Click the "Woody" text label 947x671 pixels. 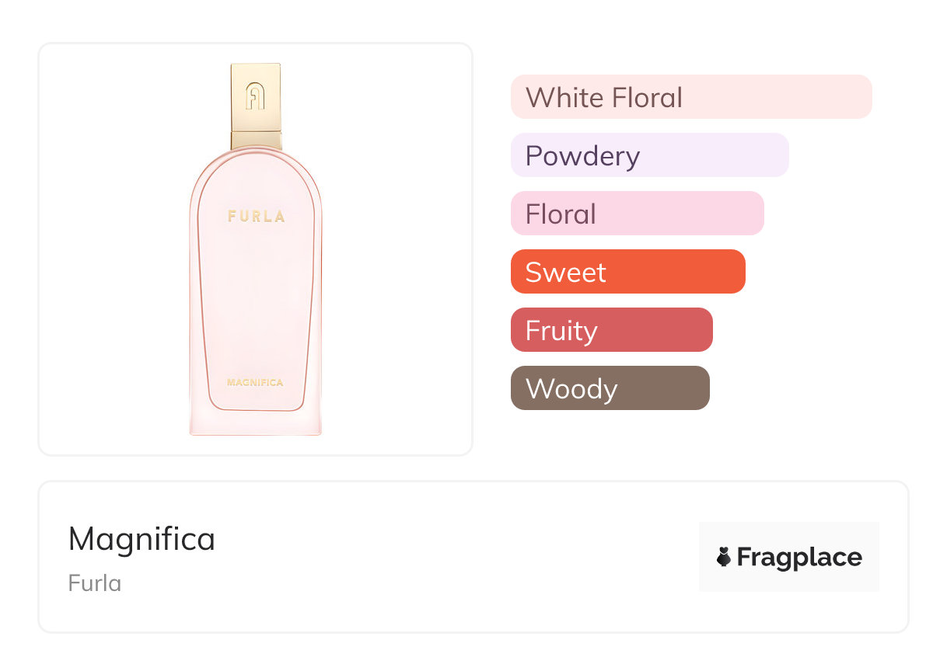click(571, 389)
